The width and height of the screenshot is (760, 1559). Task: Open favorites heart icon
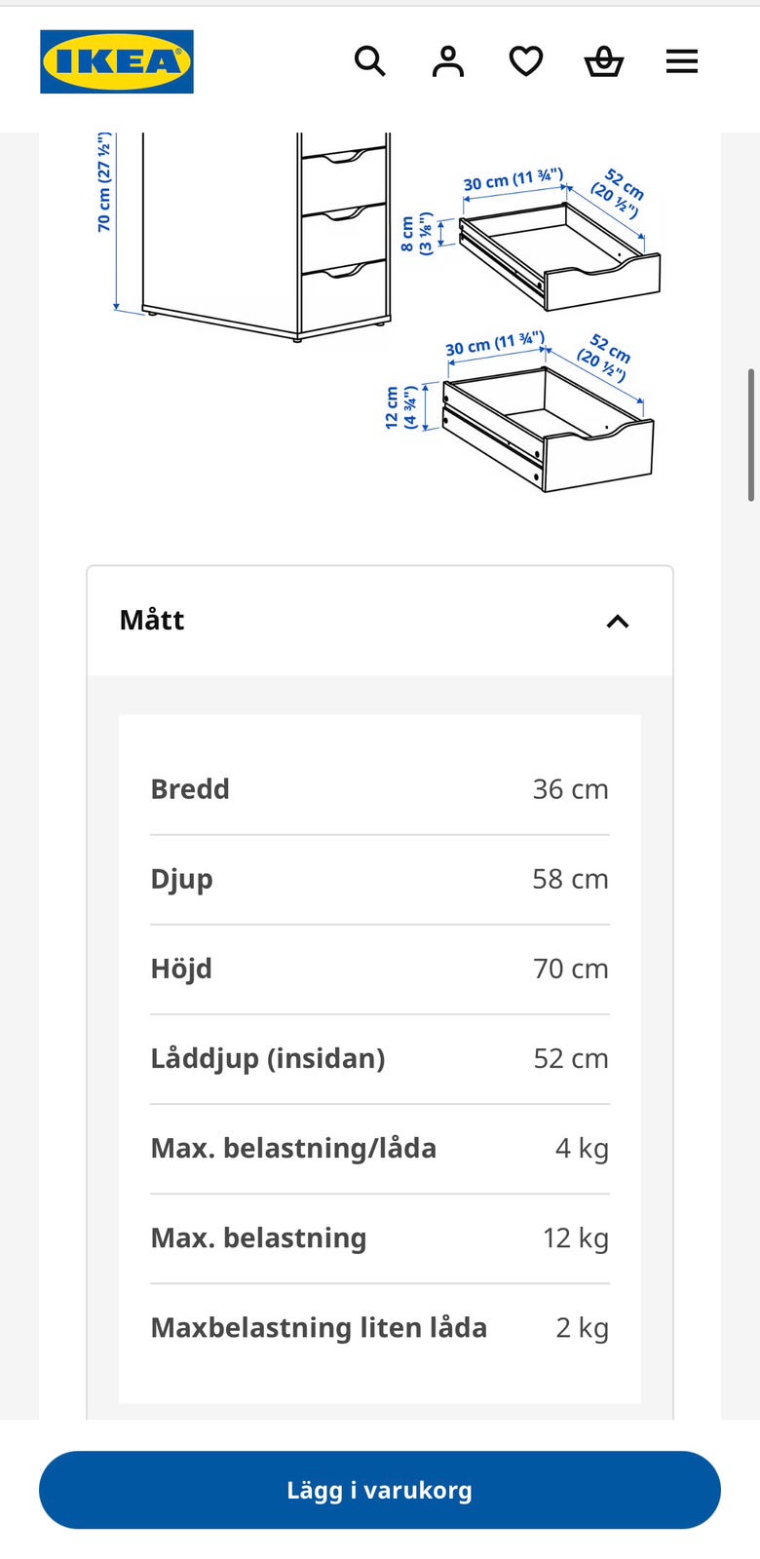click(x=526, y=61)
